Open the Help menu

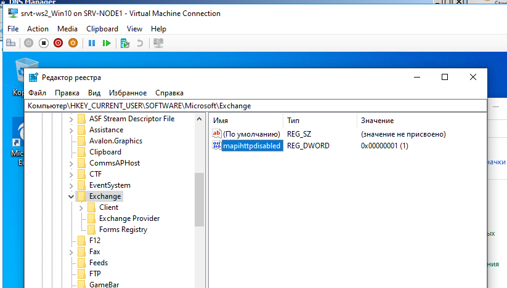click(158, 29)
